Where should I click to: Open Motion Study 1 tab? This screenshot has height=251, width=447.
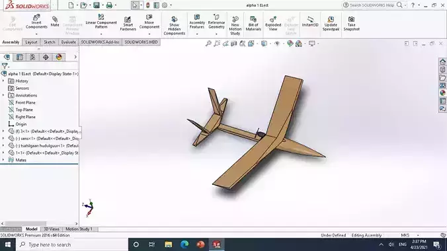[x=79, y=229]
